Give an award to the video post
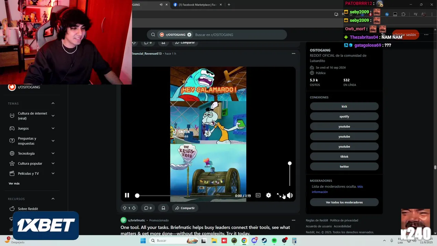This screenshot has height=246, width=437. tap(163, 208)
